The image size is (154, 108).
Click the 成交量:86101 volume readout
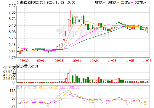(x=28, y=66)
